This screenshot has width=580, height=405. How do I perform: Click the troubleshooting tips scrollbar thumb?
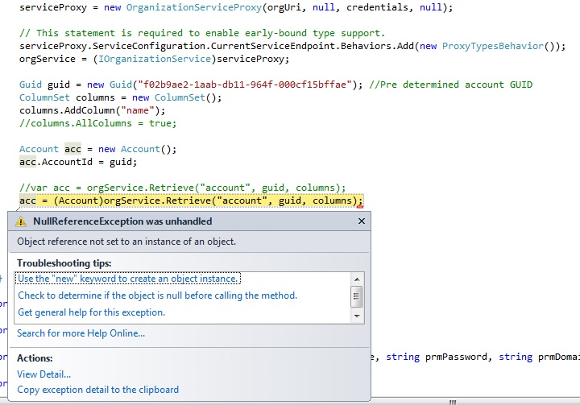pos(357,296)
